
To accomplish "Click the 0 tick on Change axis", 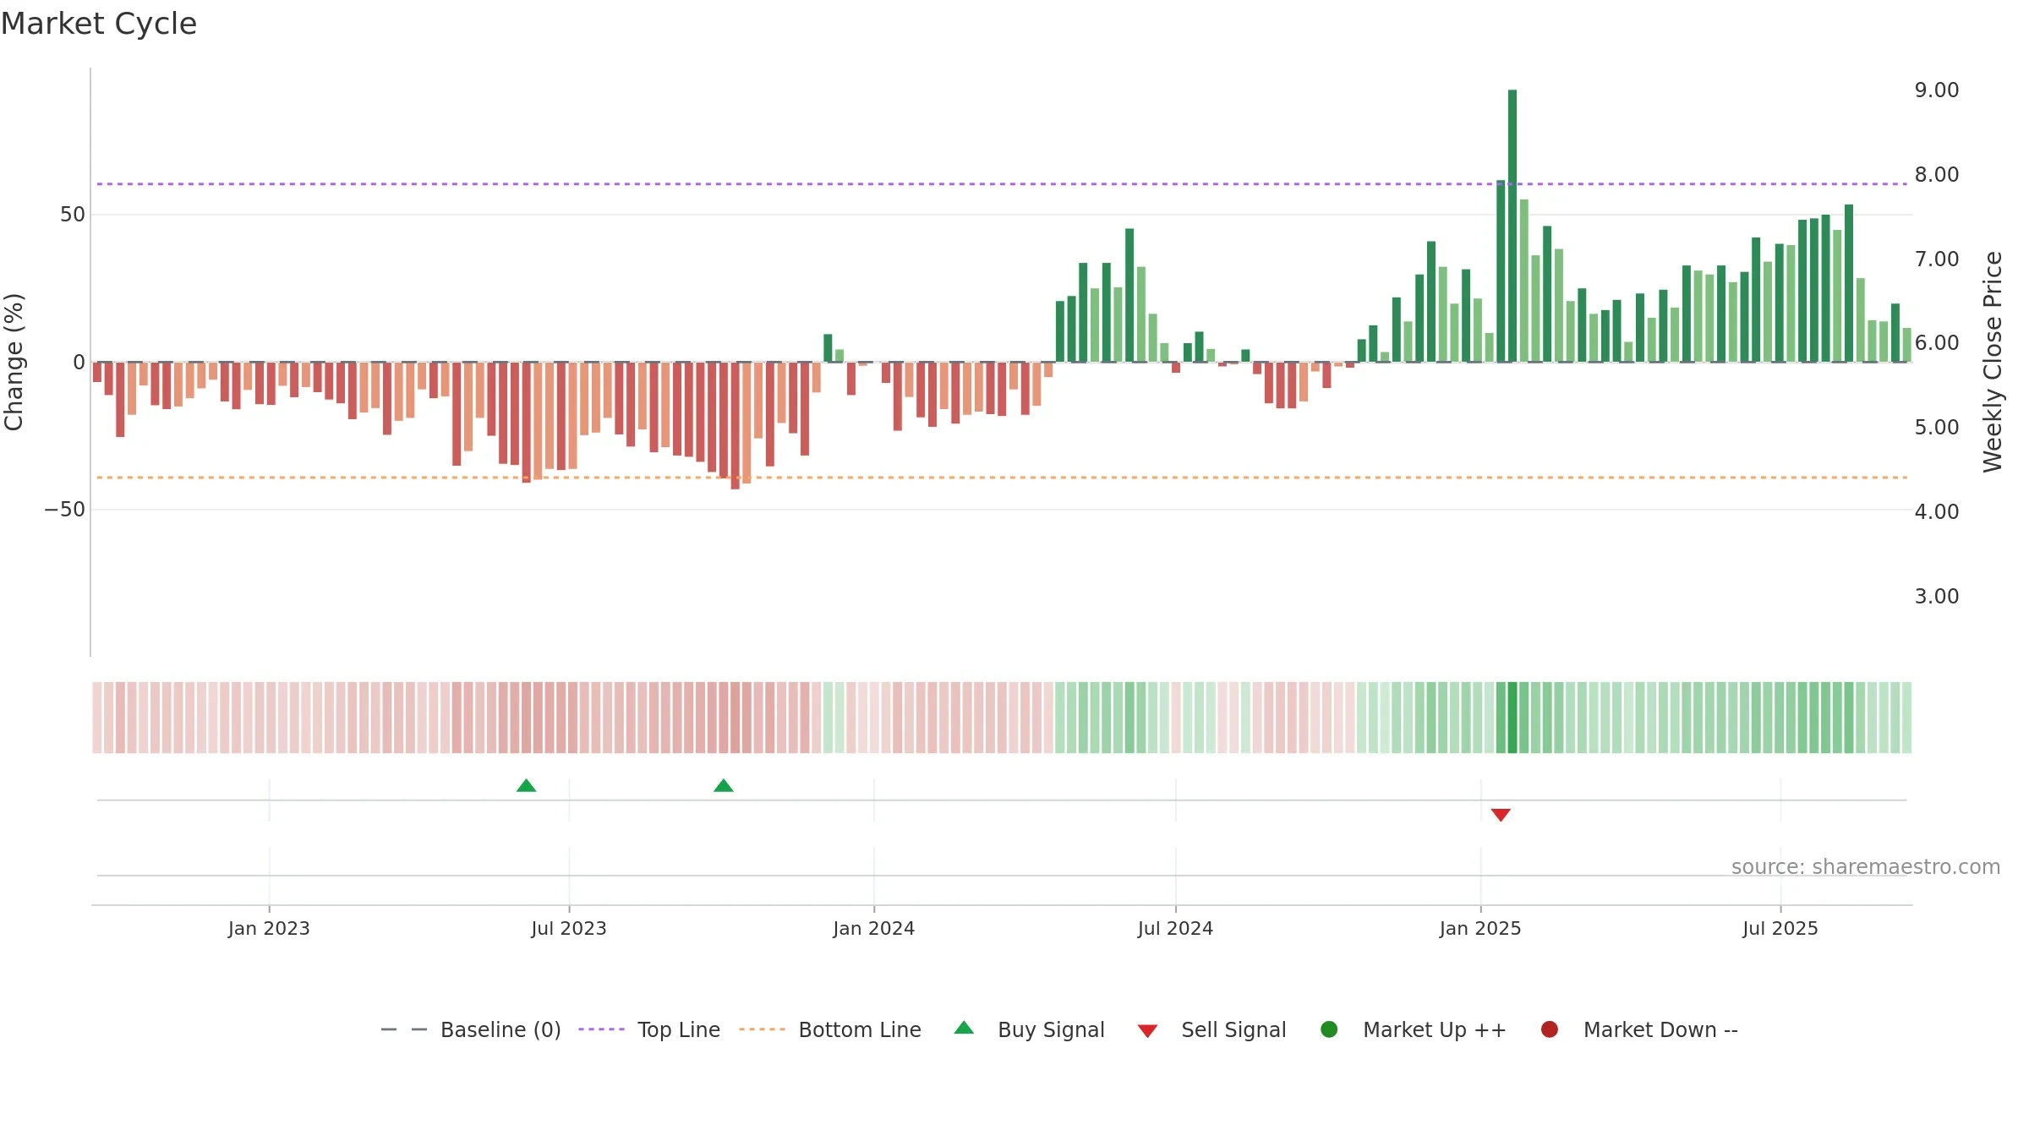I will [x=79, y=363].
